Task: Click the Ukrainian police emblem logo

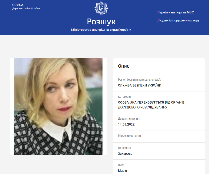Action: click(x=101, y=8)
